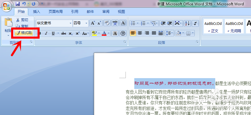
Task: Clear formatting with the eraser icon
Action: (107, 23)
